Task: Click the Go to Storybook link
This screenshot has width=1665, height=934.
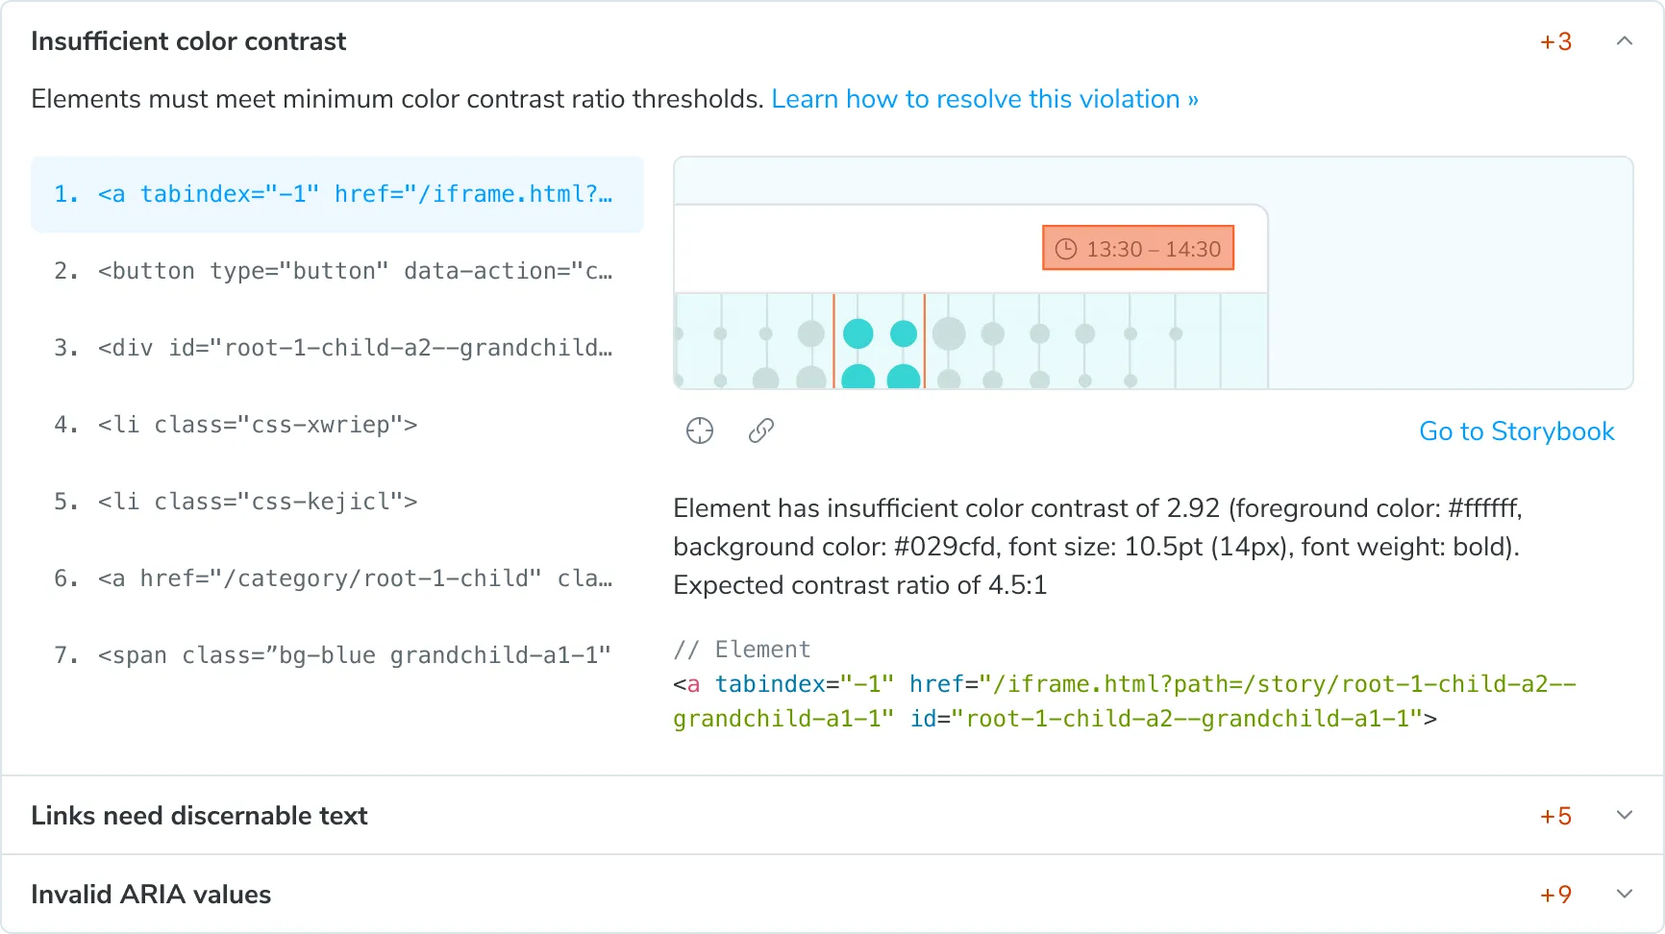Action: (x=1516, y=431)
